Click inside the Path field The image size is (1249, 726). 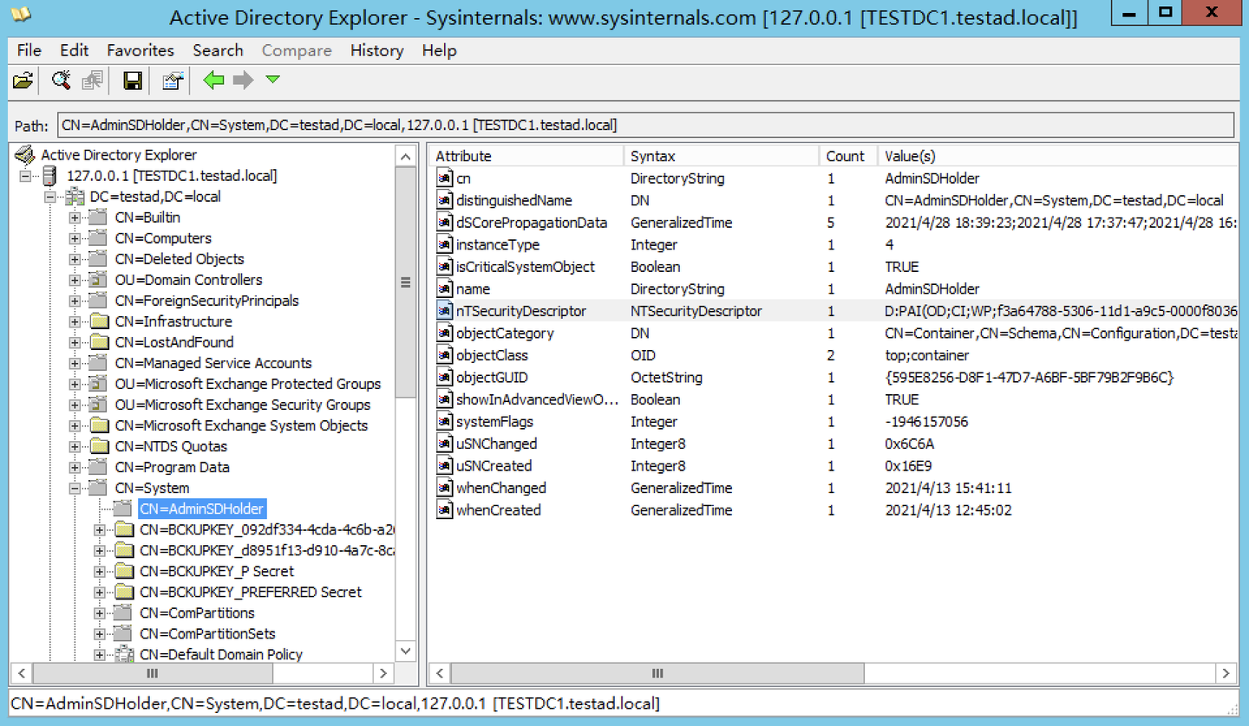pyautogui.click(x=646, y=125)
